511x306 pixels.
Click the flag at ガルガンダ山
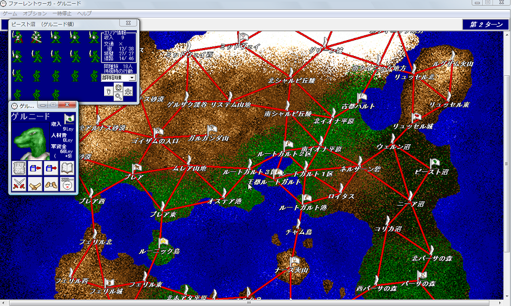[211, 129]
